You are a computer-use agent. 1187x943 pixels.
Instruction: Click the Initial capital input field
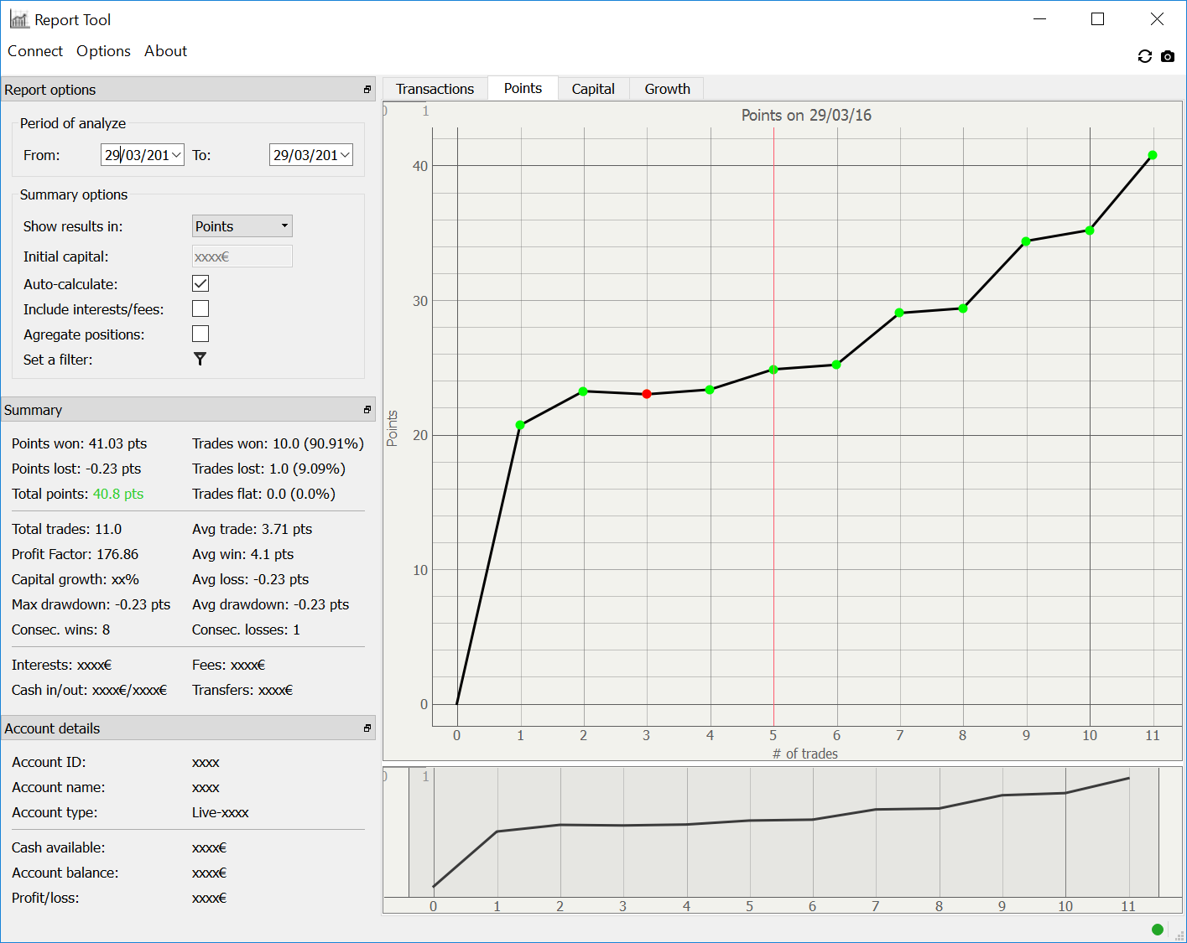pyautogui.click(x=242, y=256)
